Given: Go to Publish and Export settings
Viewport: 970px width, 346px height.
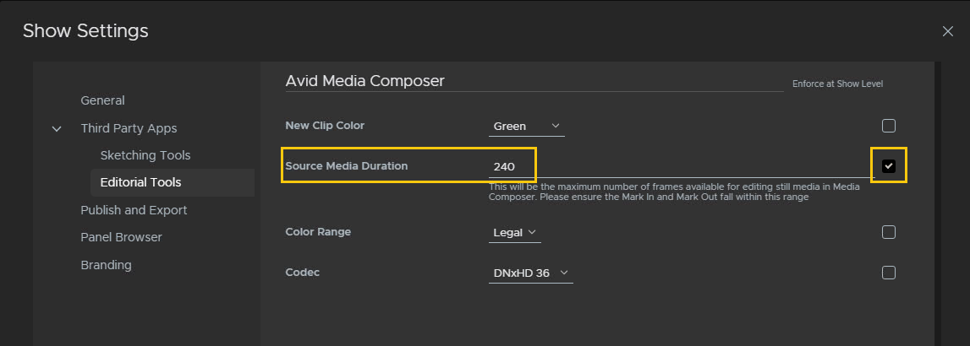Looking at the screenshot, I should coord(134,210).
